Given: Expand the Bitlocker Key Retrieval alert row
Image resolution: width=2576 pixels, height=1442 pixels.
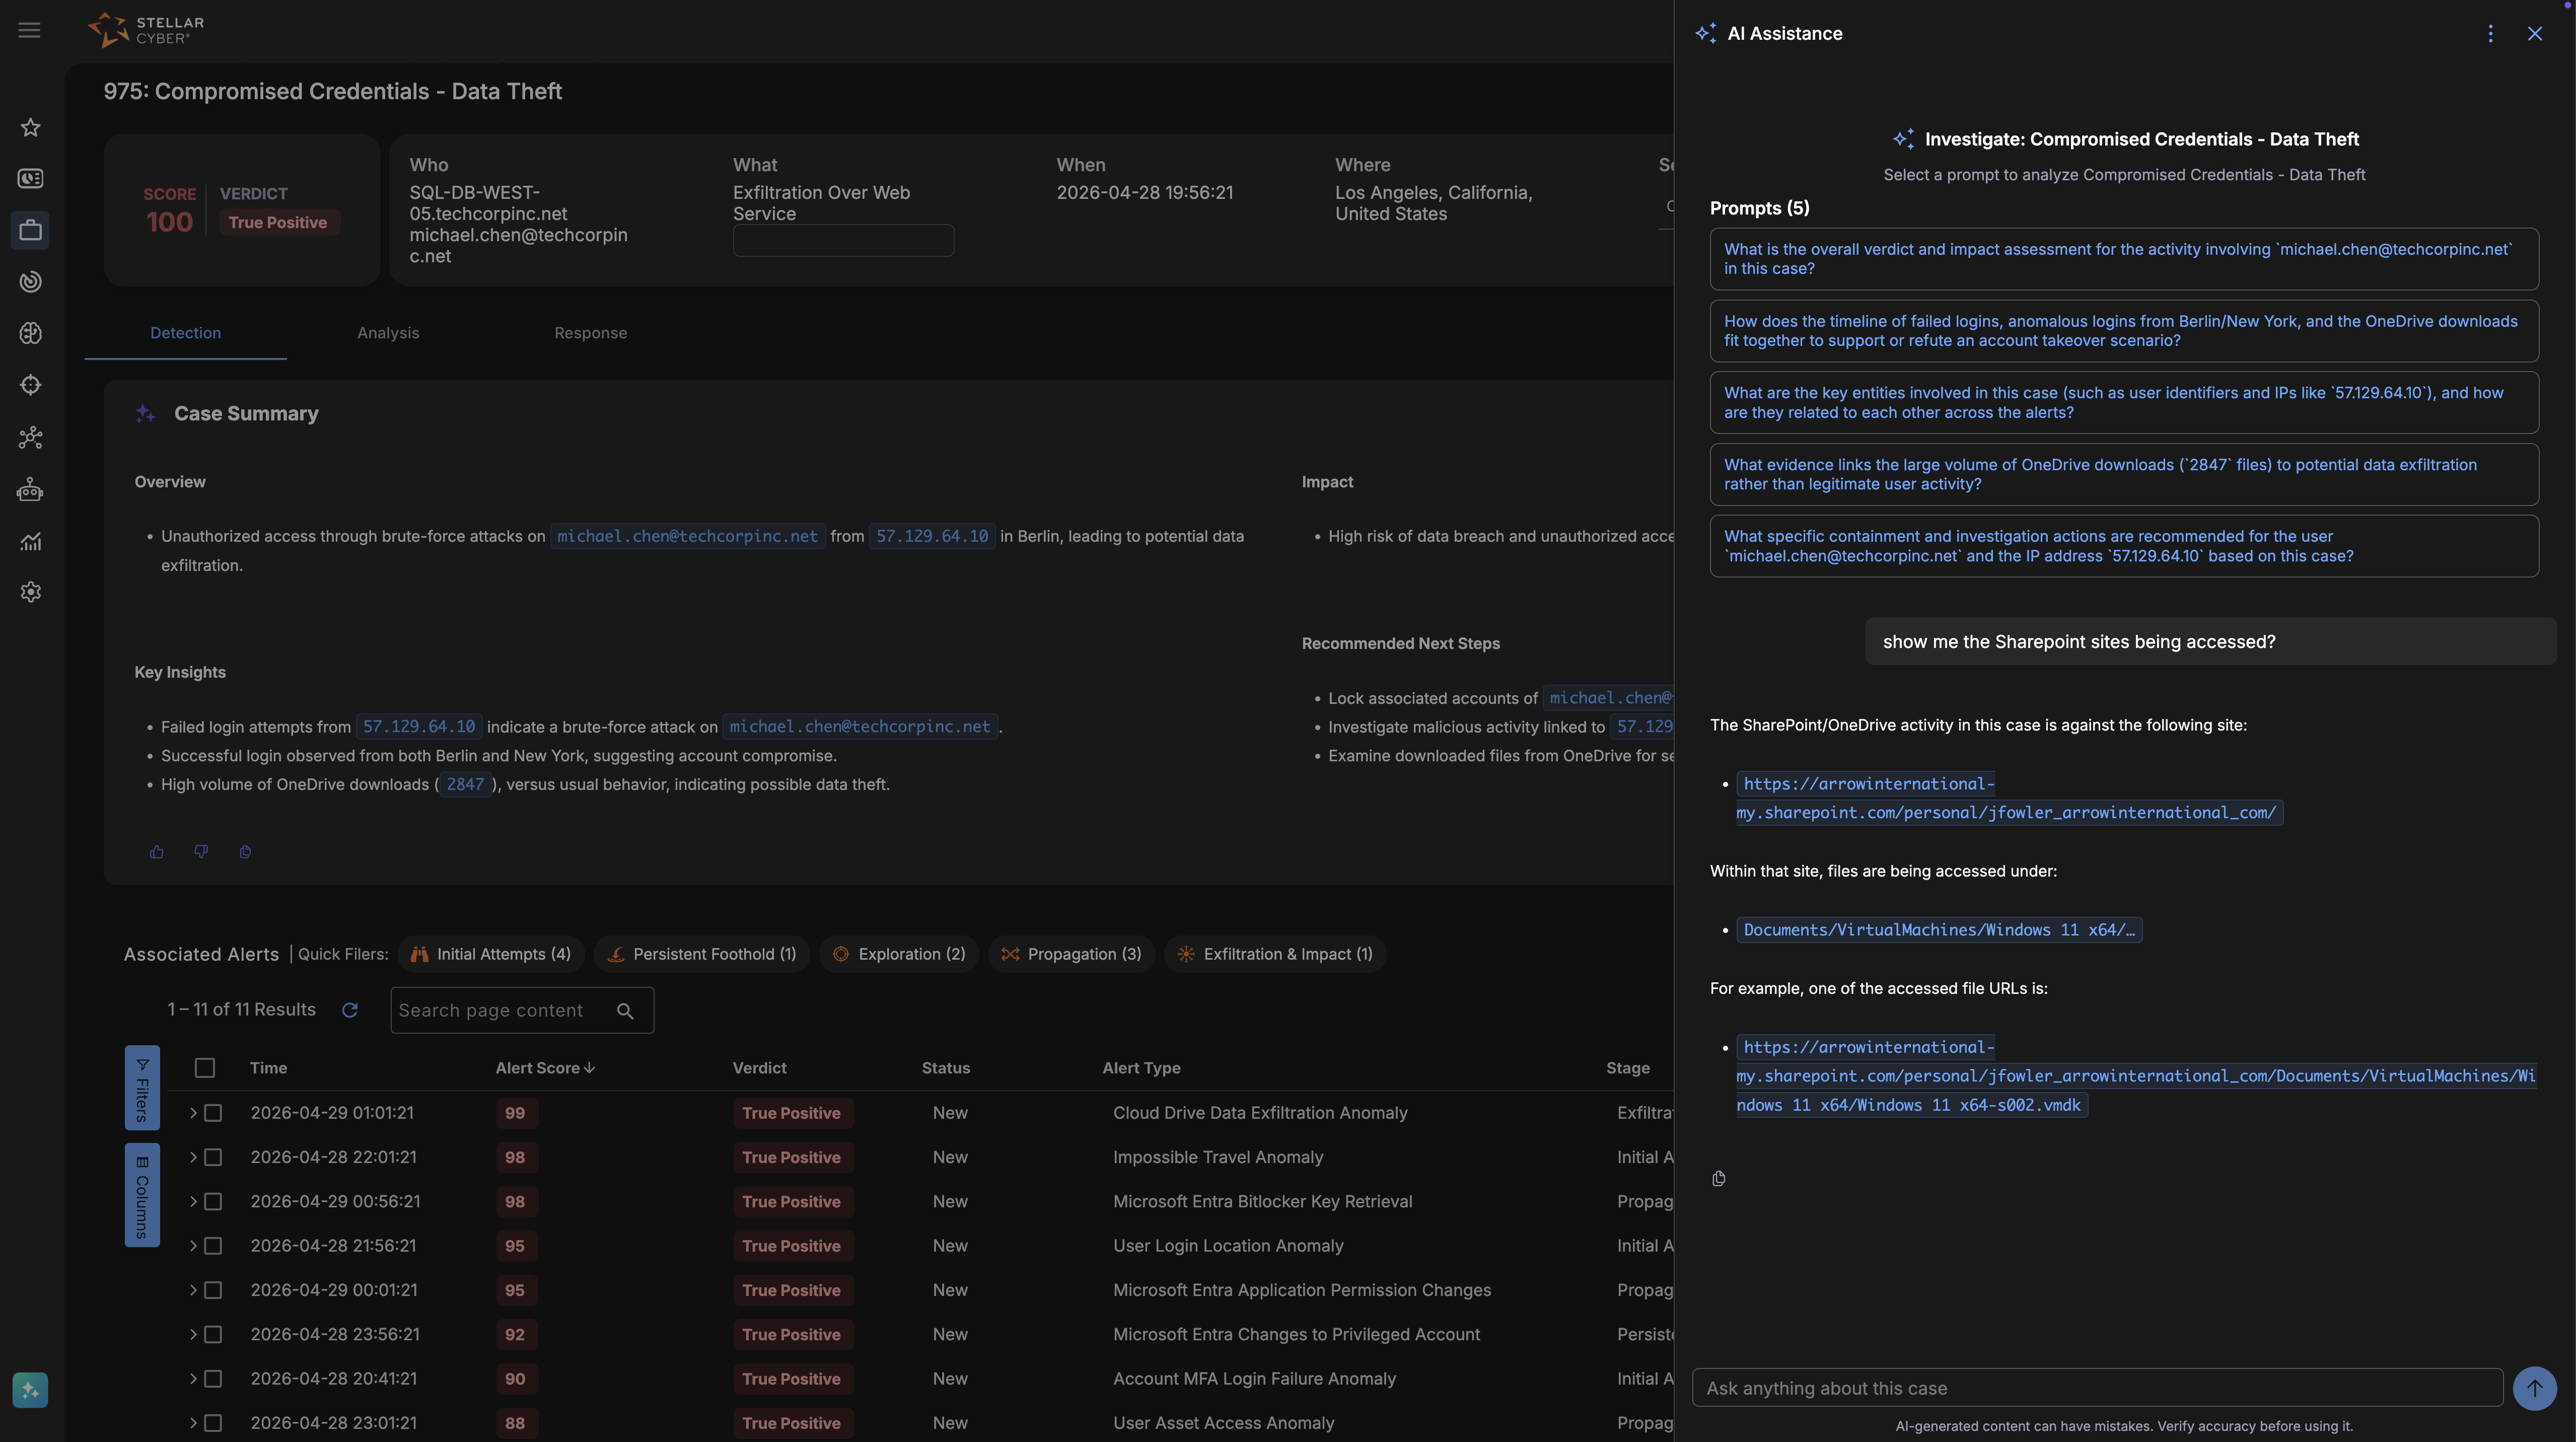Looking at the screenshot, I should (193, 1202).
